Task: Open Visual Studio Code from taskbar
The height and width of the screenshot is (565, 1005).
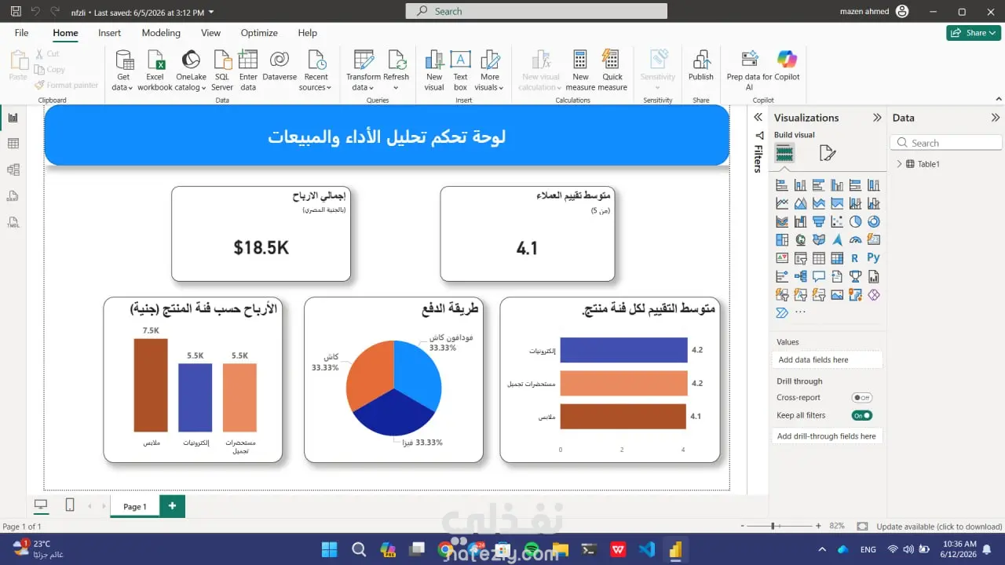Action: tap(647, 549)
